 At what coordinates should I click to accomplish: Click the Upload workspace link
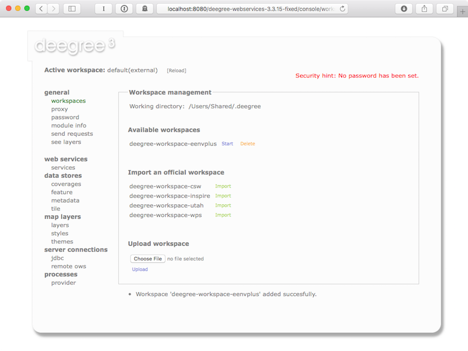click(140, 269)
